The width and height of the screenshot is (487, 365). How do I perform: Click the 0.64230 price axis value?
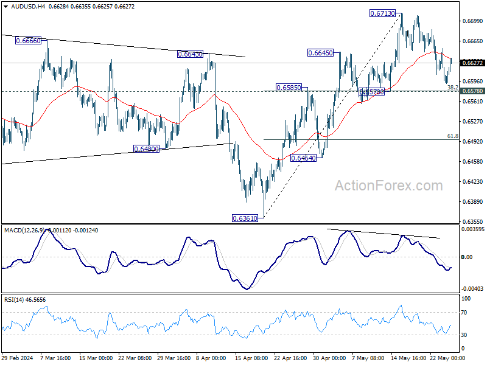coord(473,181)
